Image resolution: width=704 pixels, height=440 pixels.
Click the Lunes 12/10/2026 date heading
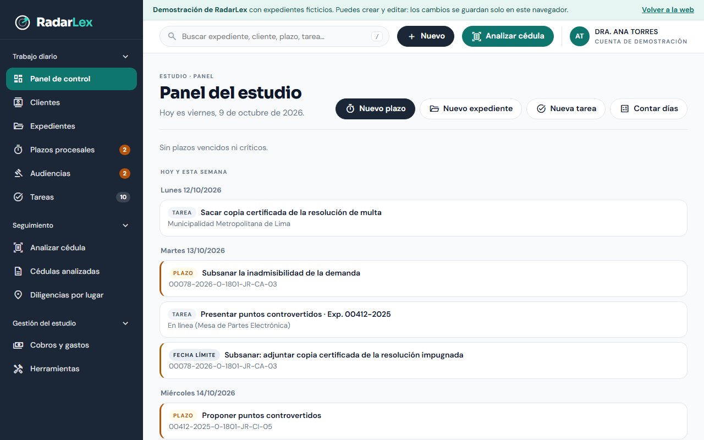(191, 190)
